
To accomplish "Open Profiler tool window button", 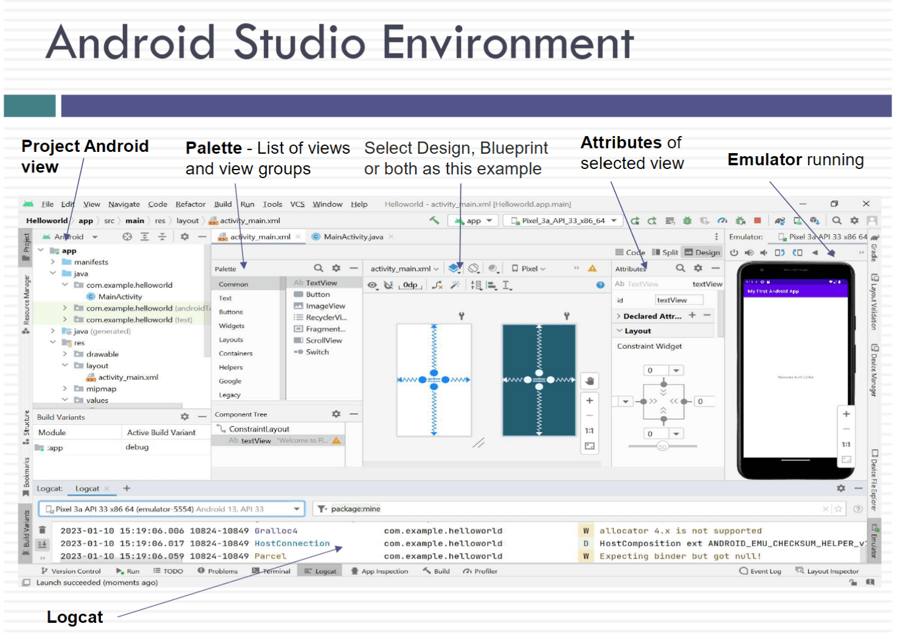I will coord(480,571).
